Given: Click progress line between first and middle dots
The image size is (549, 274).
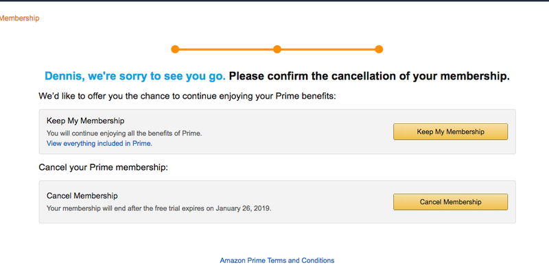Looking at the screenshot, I should coord(226,49).
